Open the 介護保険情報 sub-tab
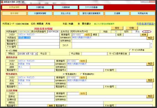Image resolution: width=157 pixels, height=108 pixels. [40, 13]
